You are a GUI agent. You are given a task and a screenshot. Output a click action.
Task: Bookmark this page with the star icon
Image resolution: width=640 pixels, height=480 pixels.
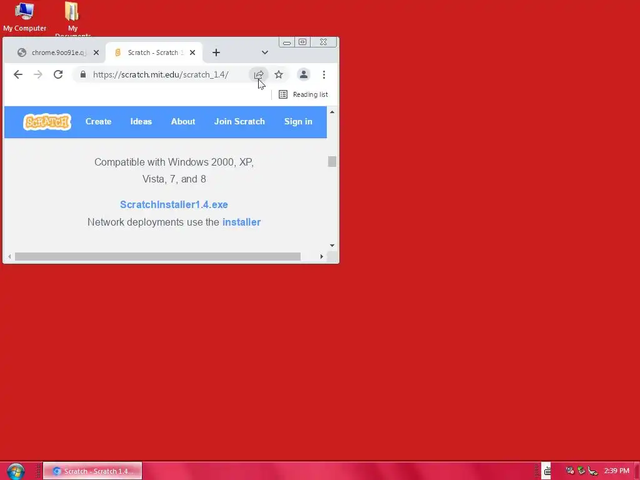pyautogui.click(x=279, y=75)
